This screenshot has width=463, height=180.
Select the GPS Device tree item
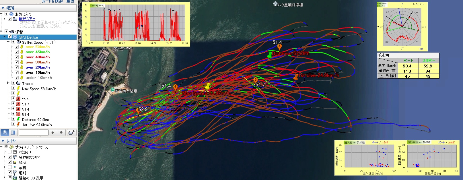pos(28,37)
